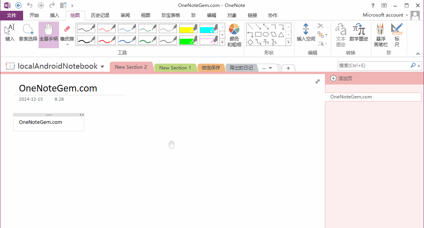The height and width of the screenshot is (228, 424).
Task: Select the yellow highlighter
Action: coord(188,29)
